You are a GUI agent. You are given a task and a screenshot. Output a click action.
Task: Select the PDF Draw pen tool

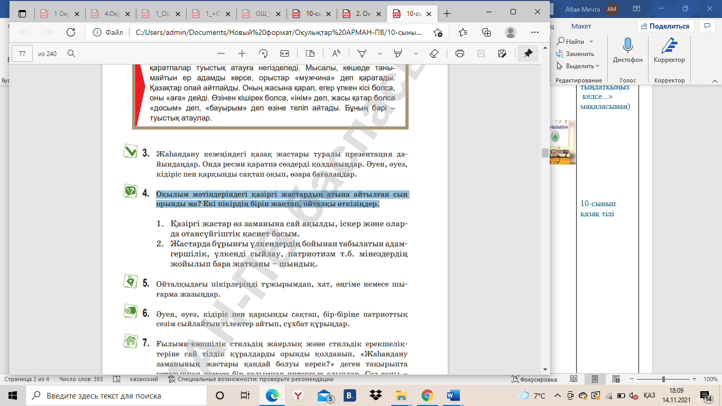[363, 53]
